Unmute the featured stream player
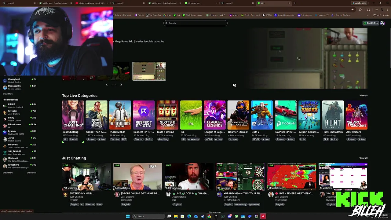This screenshot has height=220, width=391. (234, 85)
